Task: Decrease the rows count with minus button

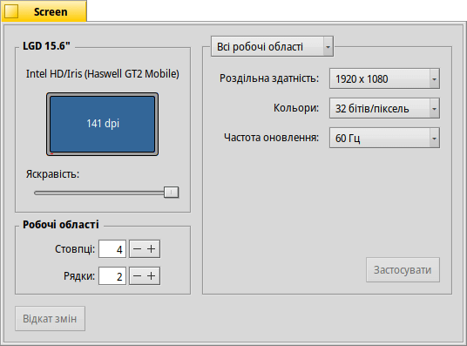Action: (x=137, y=276)
